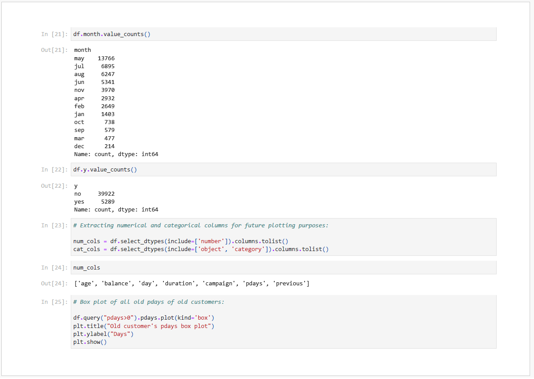
Task: Select the In [22] prompt label
Action: coord(54,170)
